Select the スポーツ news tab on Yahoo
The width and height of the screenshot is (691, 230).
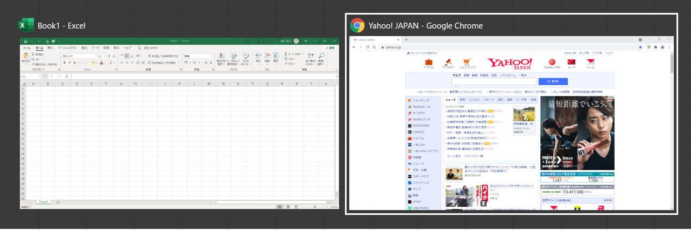click(x=489, y=100)
